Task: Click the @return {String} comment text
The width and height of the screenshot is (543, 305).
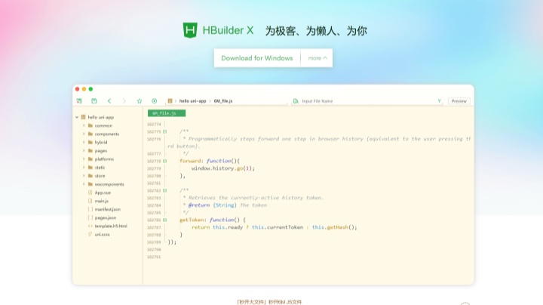Action: pos(213,205)
